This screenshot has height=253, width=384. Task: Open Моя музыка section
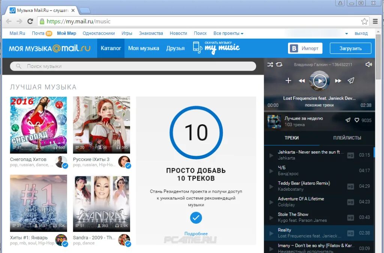click(x=144, y=48)
